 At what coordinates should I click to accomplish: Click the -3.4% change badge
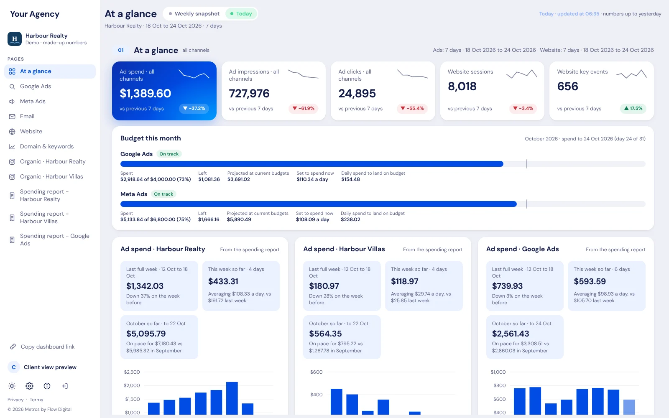pyautogui.click(x=523, y=109)
